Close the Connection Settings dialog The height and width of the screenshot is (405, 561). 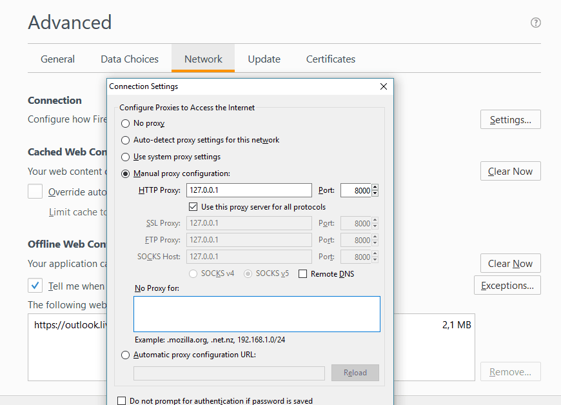[x=383, y=86]
